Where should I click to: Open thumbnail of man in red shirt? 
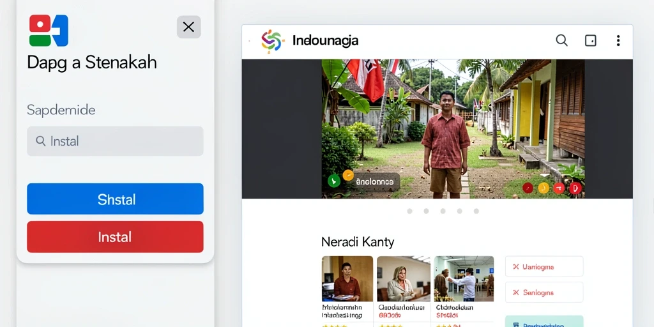pos(347,278)
